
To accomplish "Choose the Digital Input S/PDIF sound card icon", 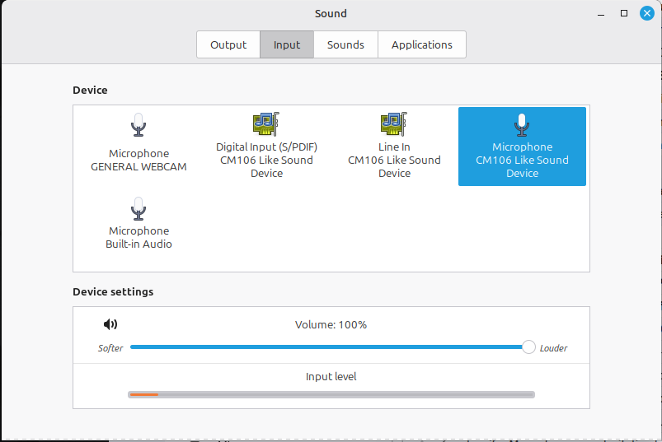I will coord(266,123).
